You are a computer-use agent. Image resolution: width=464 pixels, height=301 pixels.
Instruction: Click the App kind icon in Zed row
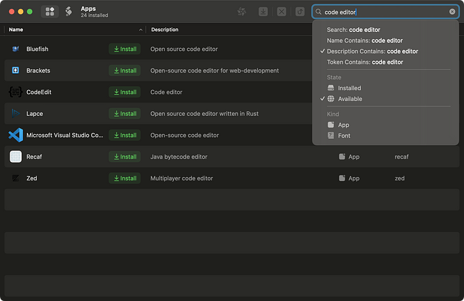(x=342, y=178)
